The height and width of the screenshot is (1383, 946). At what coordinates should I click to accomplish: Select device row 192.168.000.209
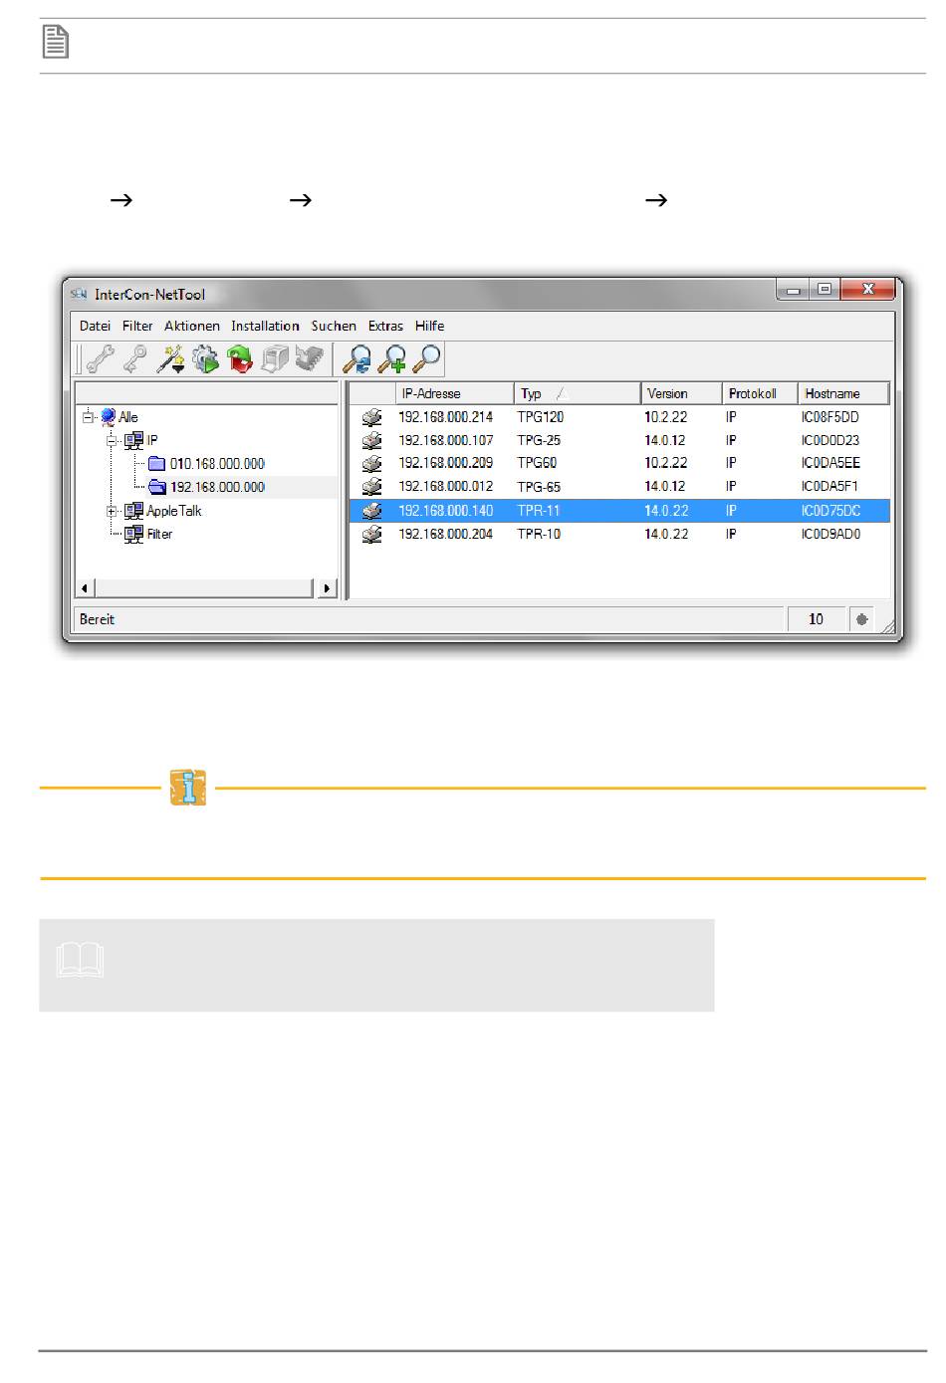pos(618,463)
